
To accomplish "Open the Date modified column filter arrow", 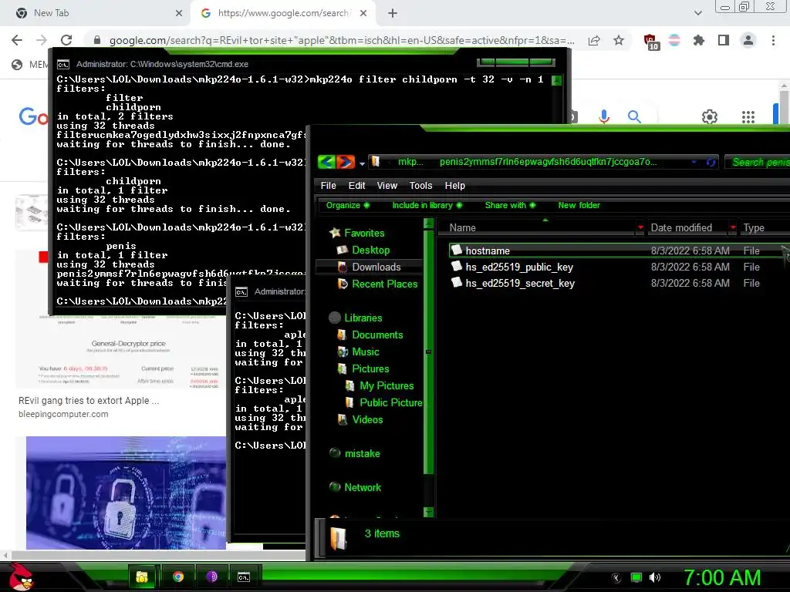I will click(733, 227).
